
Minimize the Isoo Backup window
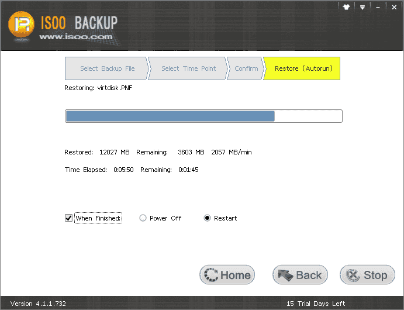click(x=379, y=8)
